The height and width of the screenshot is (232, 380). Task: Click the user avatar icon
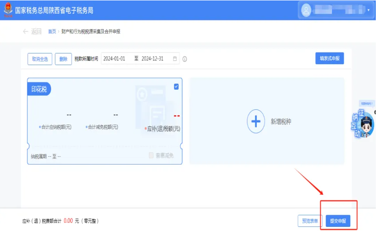(306, 10)
